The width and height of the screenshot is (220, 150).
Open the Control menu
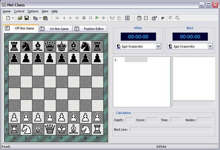[x=19, y=11]
